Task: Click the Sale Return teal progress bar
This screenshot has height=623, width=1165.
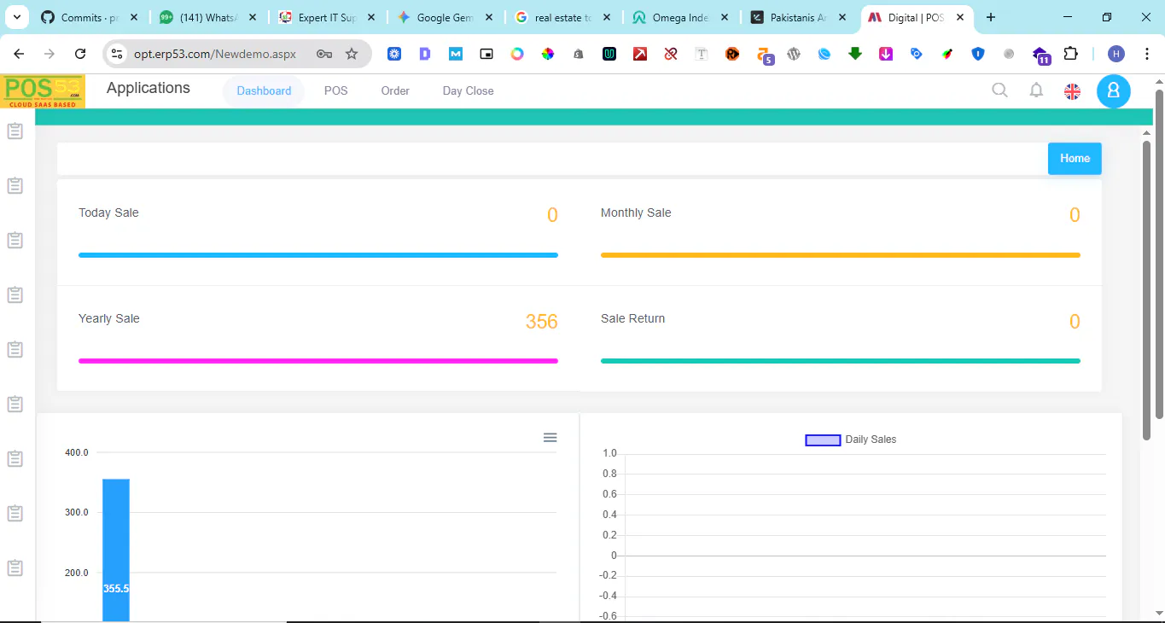Action: [841, 361]
